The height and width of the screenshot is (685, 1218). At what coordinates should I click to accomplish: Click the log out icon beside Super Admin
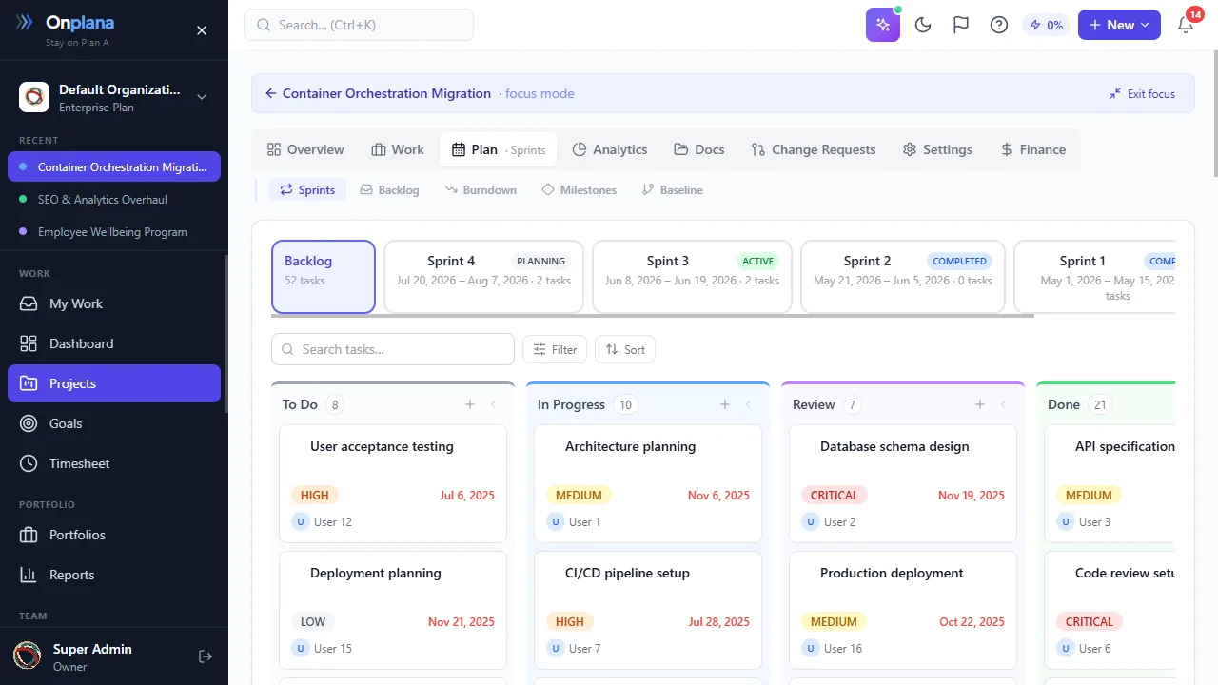[205, 656]
